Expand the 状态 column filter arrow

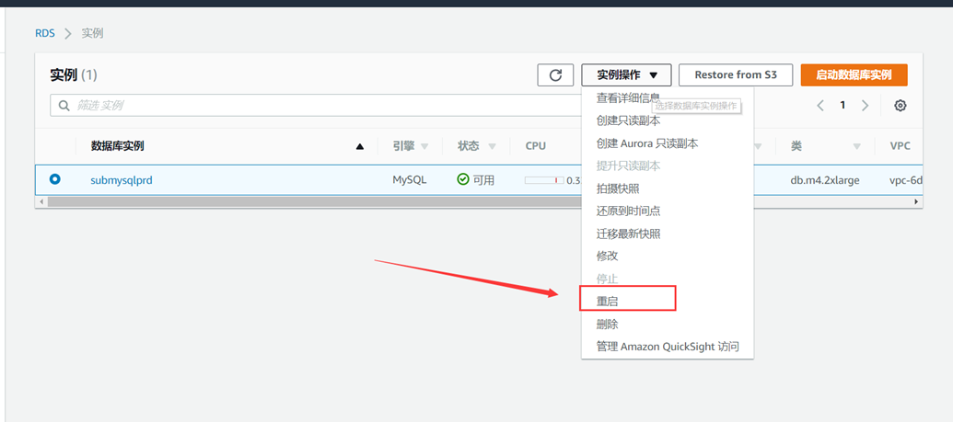click(x=493, y=146)
